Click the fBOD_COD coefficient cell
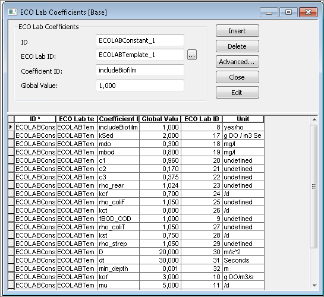324x297 pixels. (x=118, y=219)
